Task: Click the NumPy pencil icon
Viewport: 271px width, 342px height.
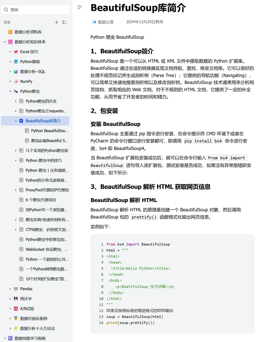Action: (16, 81)
